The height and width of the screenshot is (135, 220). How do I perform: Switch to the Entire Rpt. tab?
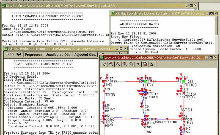click(13, 54)
